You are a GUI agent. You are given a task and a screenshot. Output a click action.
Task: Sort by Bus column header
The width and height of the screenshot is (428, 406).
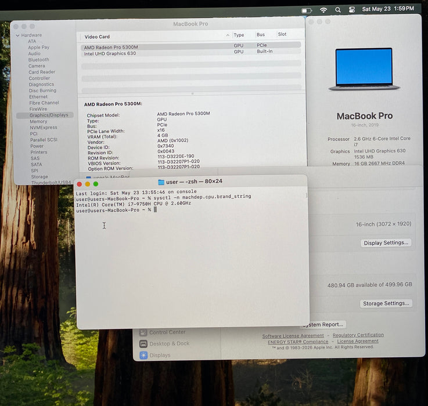(x=260, y=35)
